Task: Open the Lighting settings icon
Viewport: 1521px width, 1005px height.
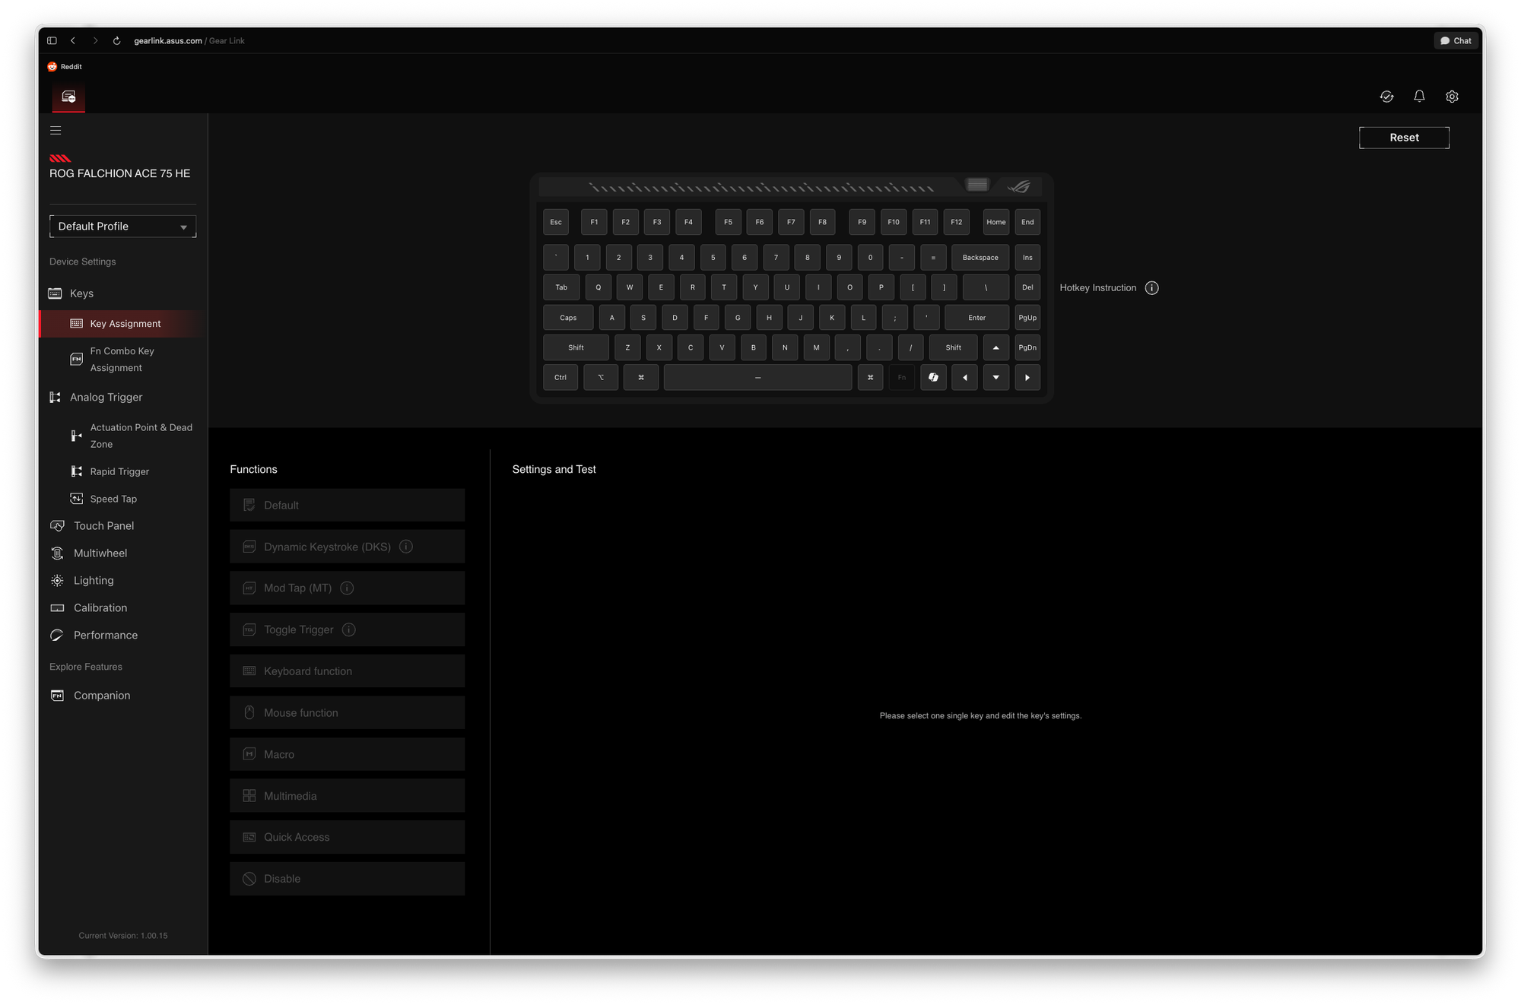Action: click(x=56, y=580)
